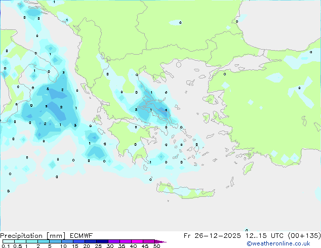Viewport: 321px width, 248px height.
Task: Click the legend label '0.1'
Action: click(6, 246)
